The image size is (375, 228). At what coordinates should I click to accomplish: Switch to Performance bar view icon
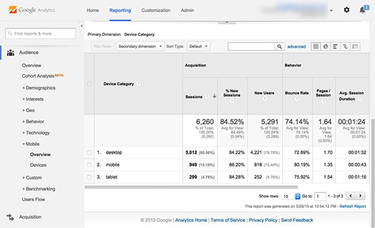(x=335, y=46)
